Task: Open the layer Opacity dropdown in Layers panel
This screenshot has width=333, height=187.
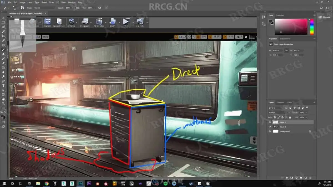Action: tap(306, 113)
